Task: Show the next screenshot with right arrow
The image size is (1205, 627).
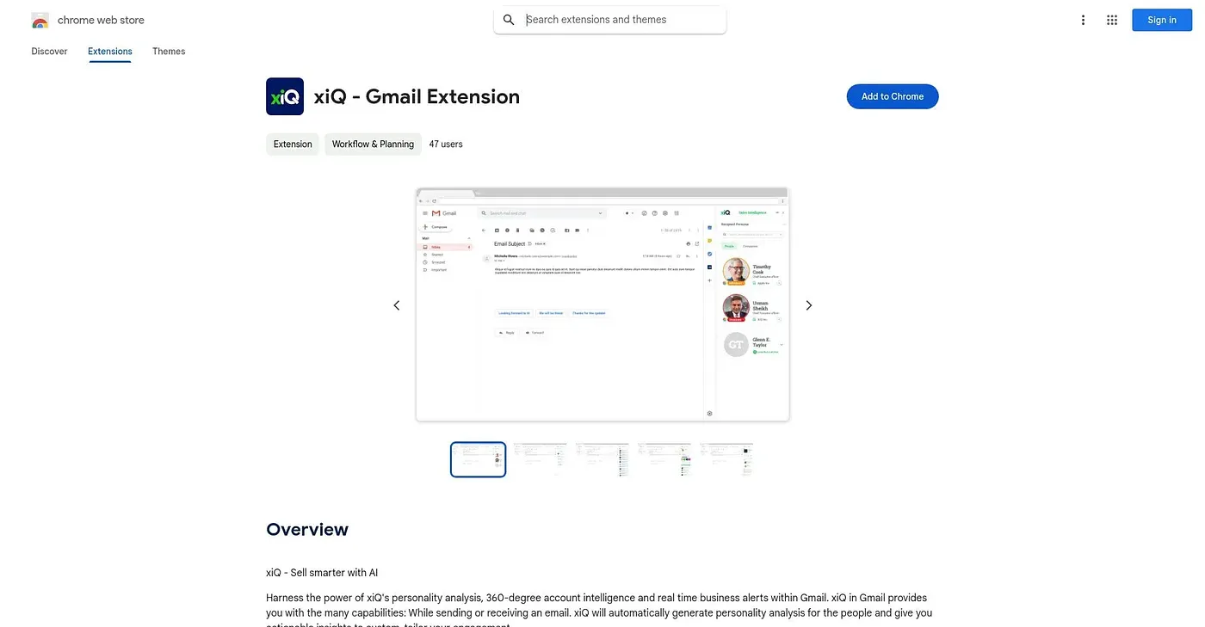Action: coord(808,305)
